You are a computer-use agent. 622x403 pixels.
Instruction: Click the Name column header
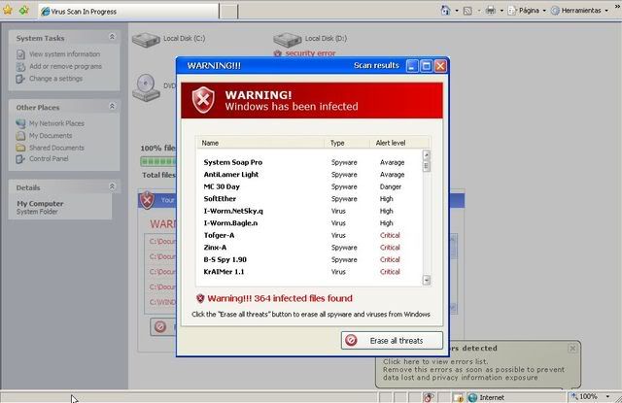[260, 143]
